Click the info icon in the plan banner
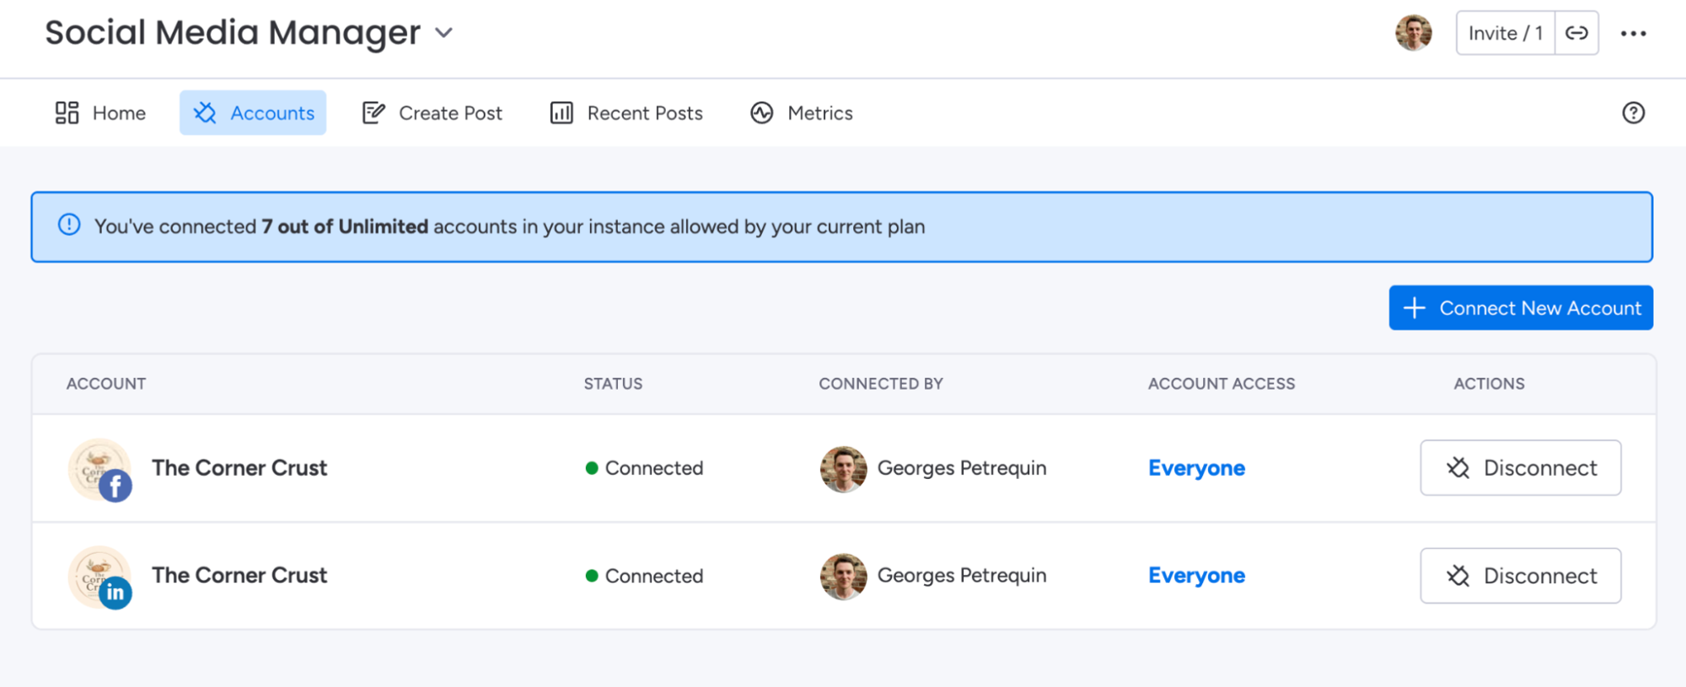 (x=69, y=225)
